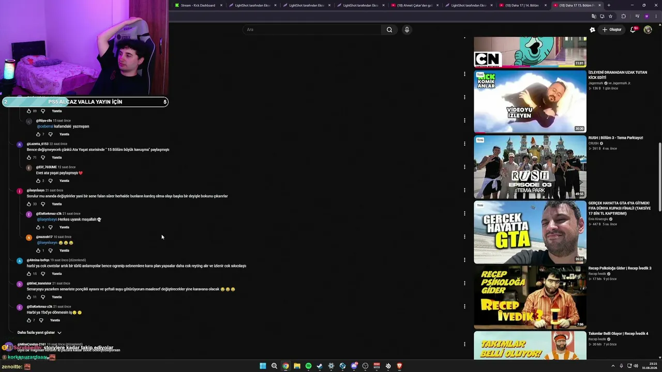This screenshot has height=372, width=662.
Task: Like the @nazosh17 reply
Action: 38,251
